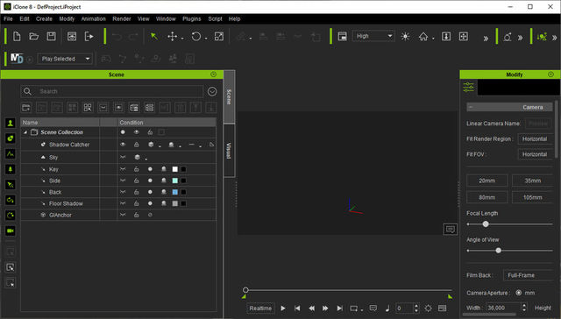Select the Move object tool
The image size is (561, 319).
click(x=173, y=36)
